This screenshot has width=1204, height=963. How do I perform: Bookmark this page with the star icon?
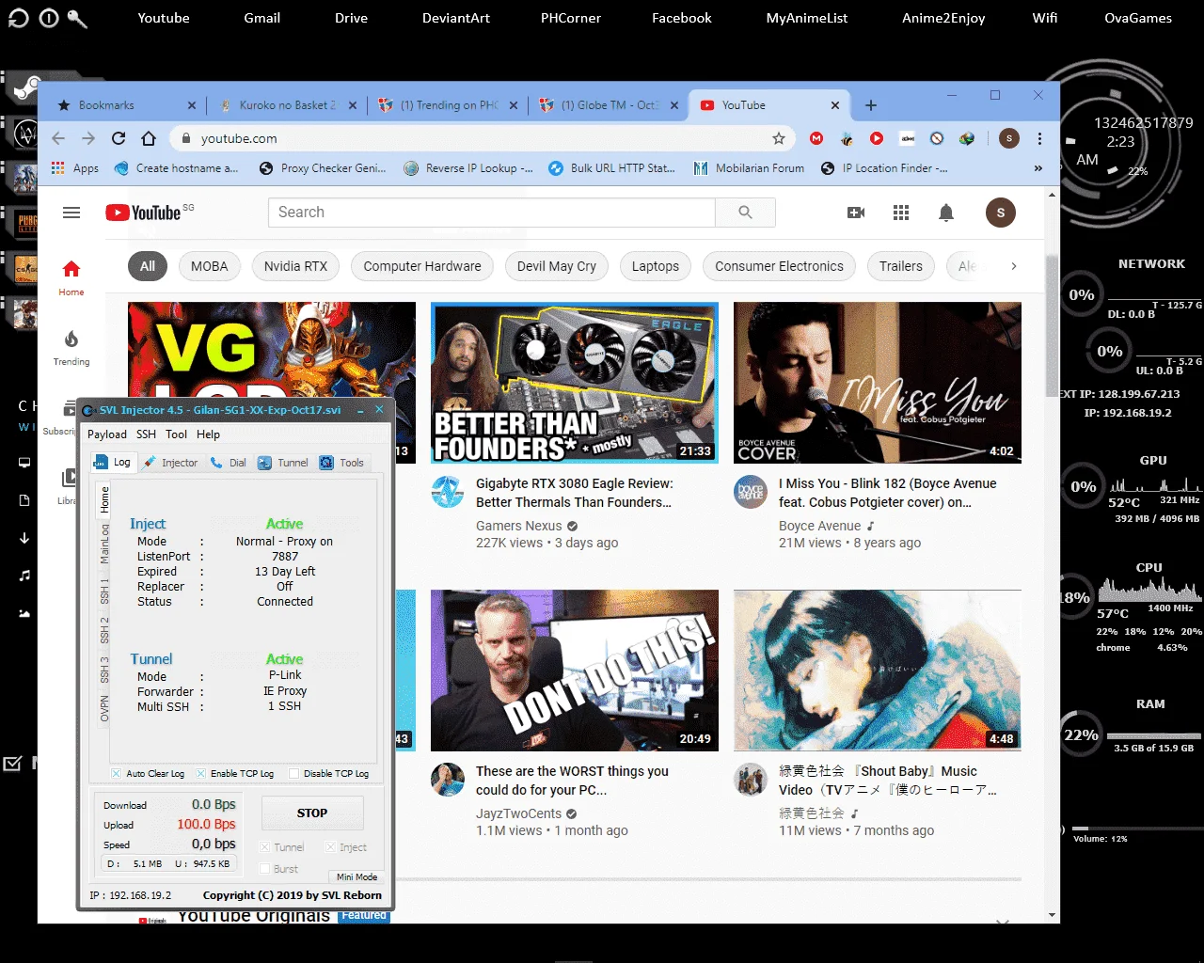click(x=779, y=138)
